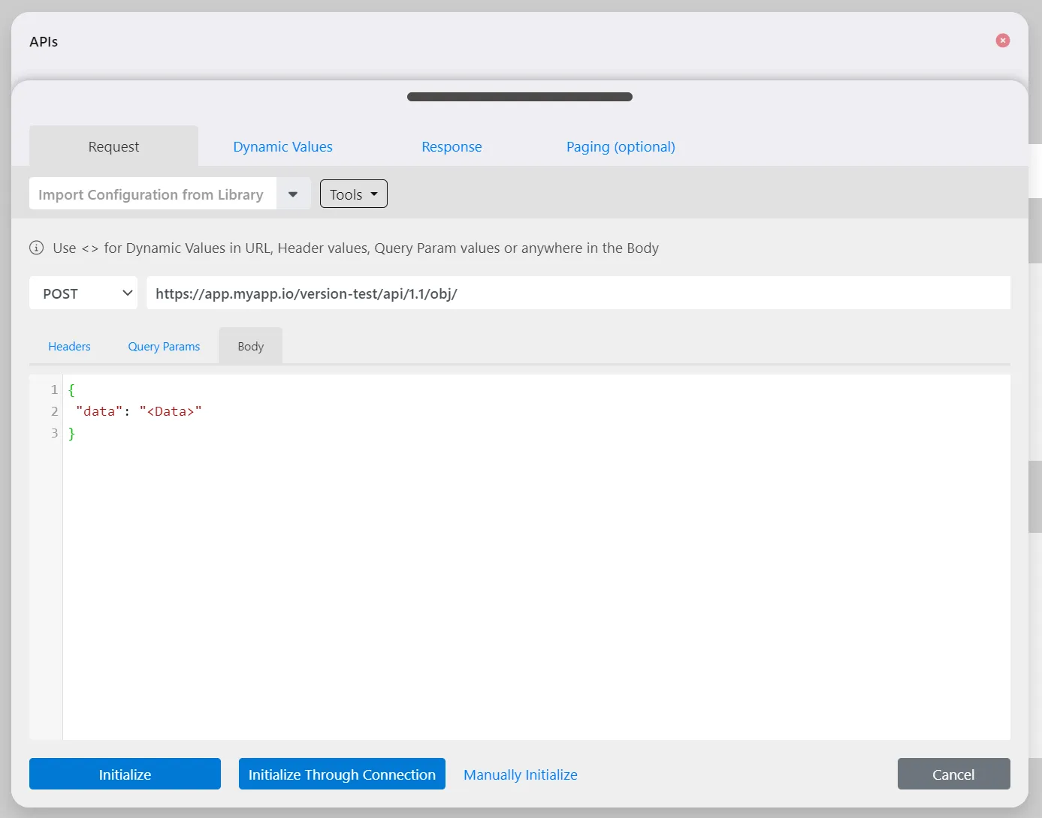Show the Headers sub-tab

(x=69, y=346)
